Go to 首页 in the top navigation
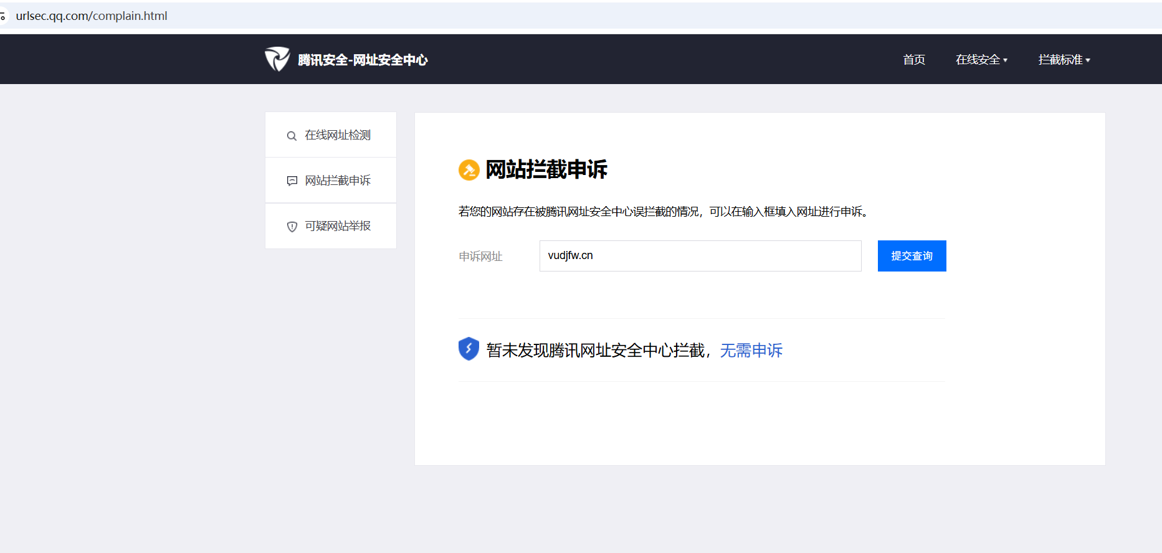Screen dimensions: 1162x553 (x=914, y=60)
